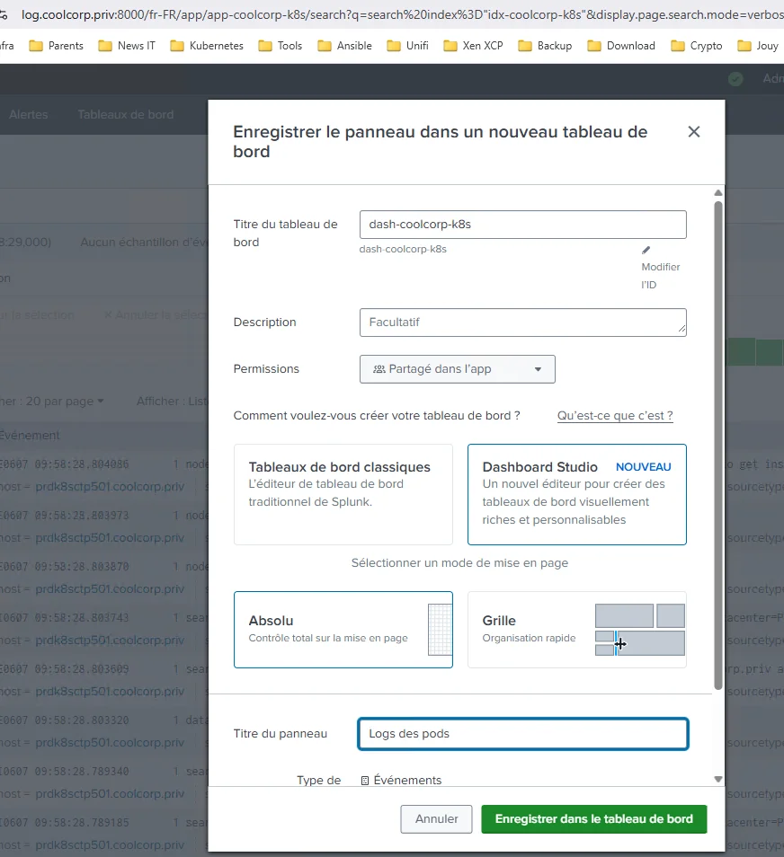784x857 pixels.
Task: Open the Afficher list dropdown behind the dialog
Action: pos(173,402)
